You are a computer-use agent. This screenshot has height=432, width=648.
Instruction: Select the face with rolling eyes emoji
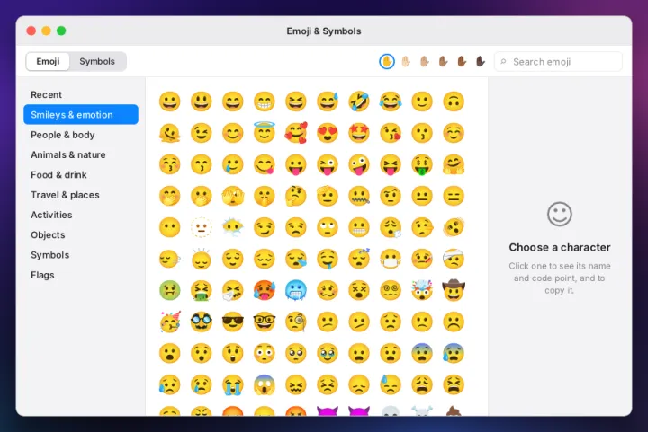(328, 227)
